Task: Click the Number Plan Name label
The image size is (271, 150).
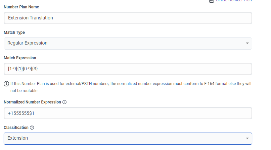Action: pyautogui.click(x=21, y=7)
